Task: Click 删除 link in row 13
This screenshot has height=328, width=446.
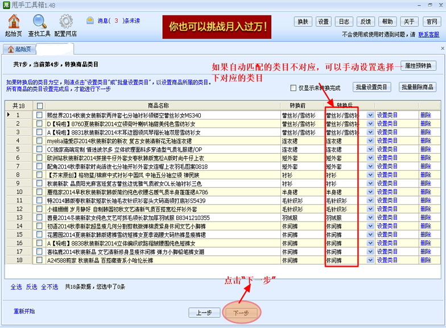Action: coord(426,218)
